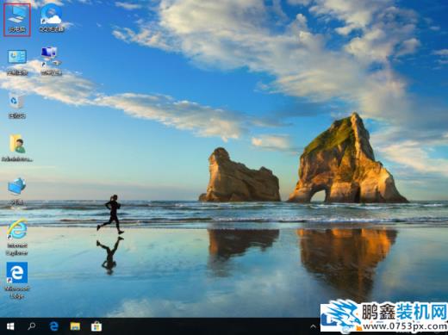Open taskbar search magnifier
Image resolution: width=448 pixels, height=335 pixels.
(32, 326)
